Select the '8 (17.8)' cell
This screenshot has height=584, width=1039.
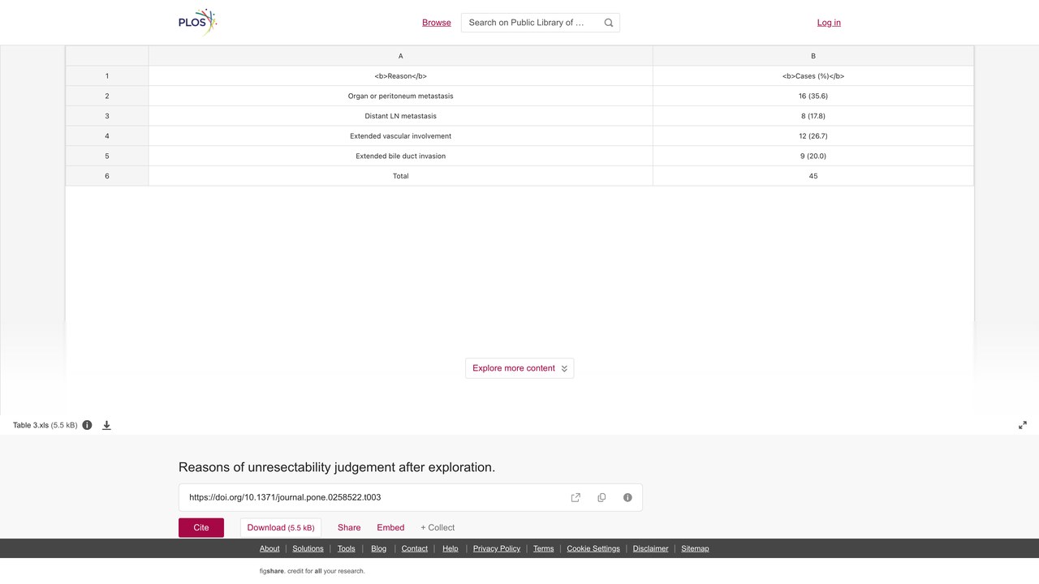[813, 116]
